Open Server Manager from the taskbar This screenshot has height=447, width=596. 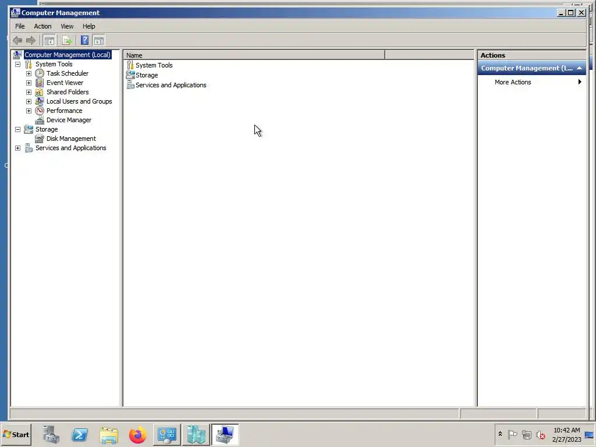[51, 434]
